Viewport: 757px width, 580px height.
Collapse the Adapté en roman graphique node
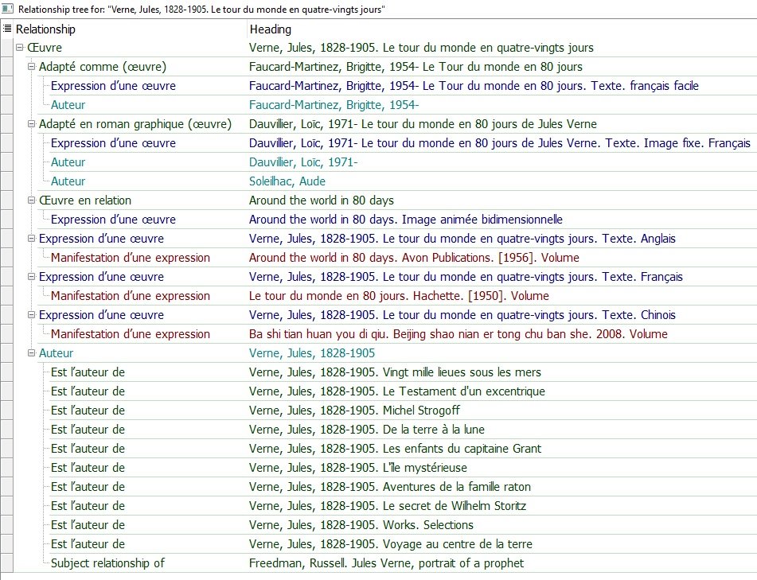(31, 124)
